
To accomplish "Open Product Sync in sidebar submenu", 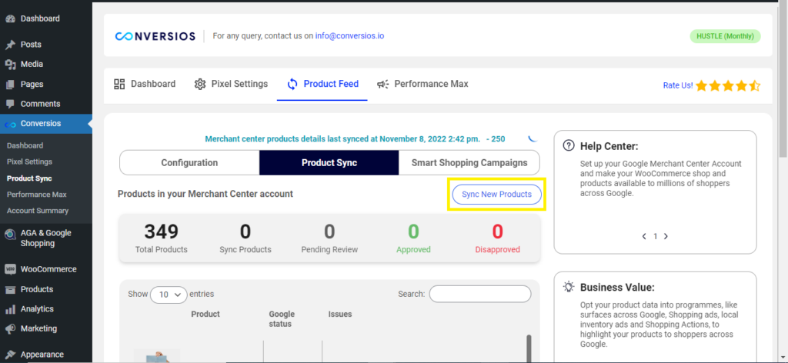I will (x=29, y=178).
